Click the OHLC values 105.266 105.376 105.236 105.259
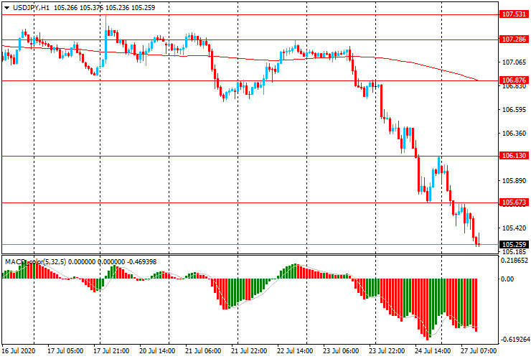 104,7
